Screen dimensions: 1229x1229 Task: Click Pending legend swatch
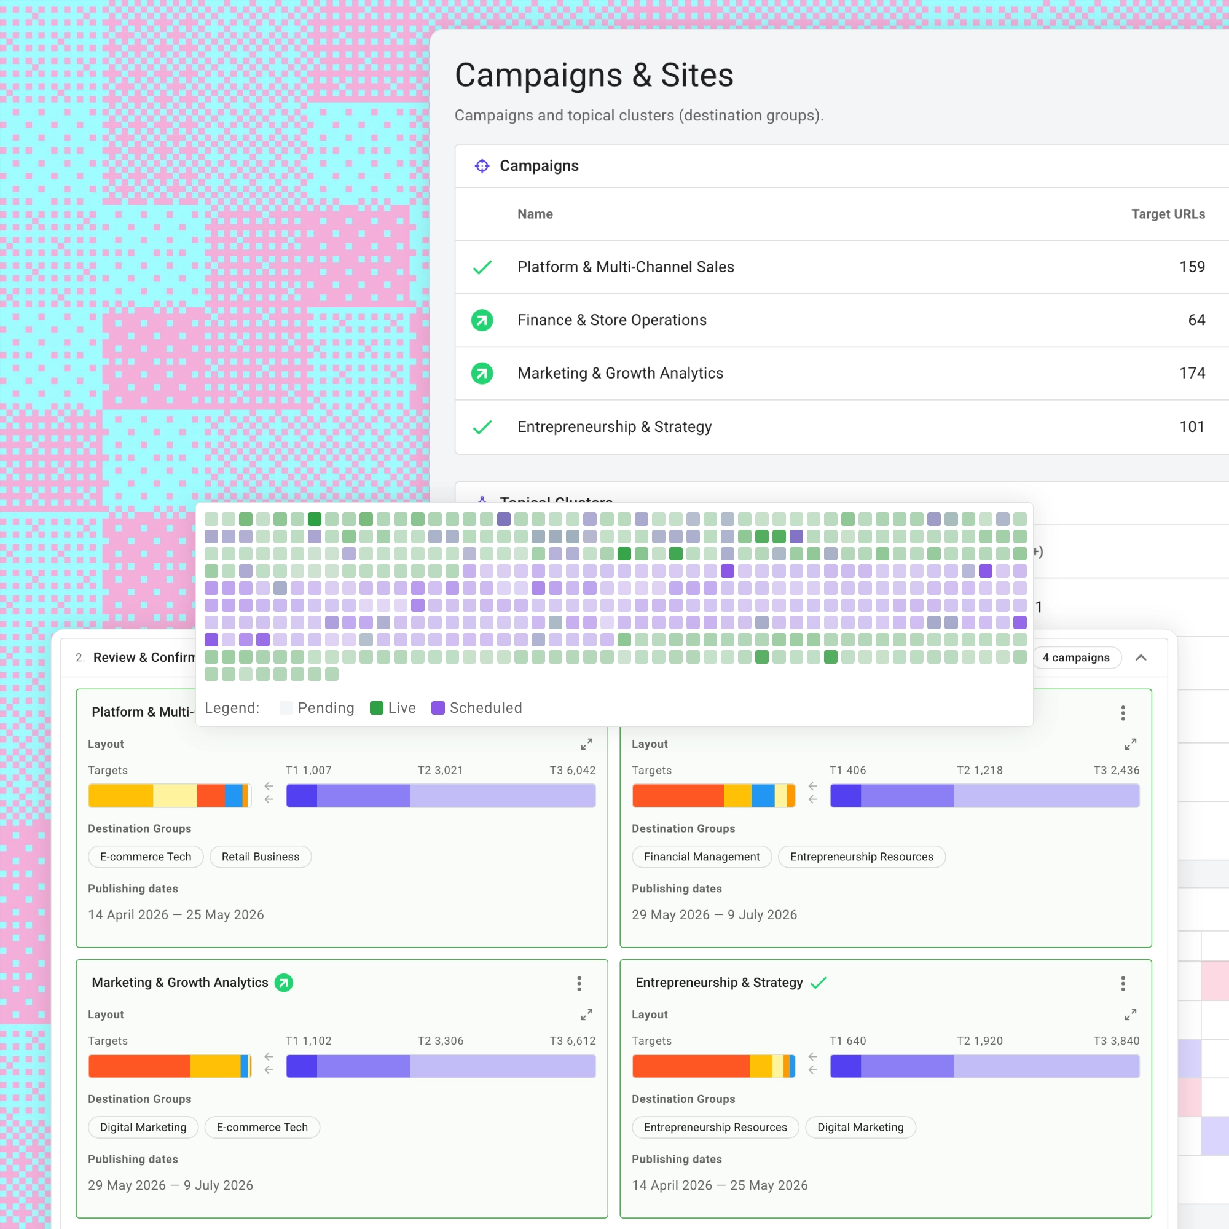(286, 708)
